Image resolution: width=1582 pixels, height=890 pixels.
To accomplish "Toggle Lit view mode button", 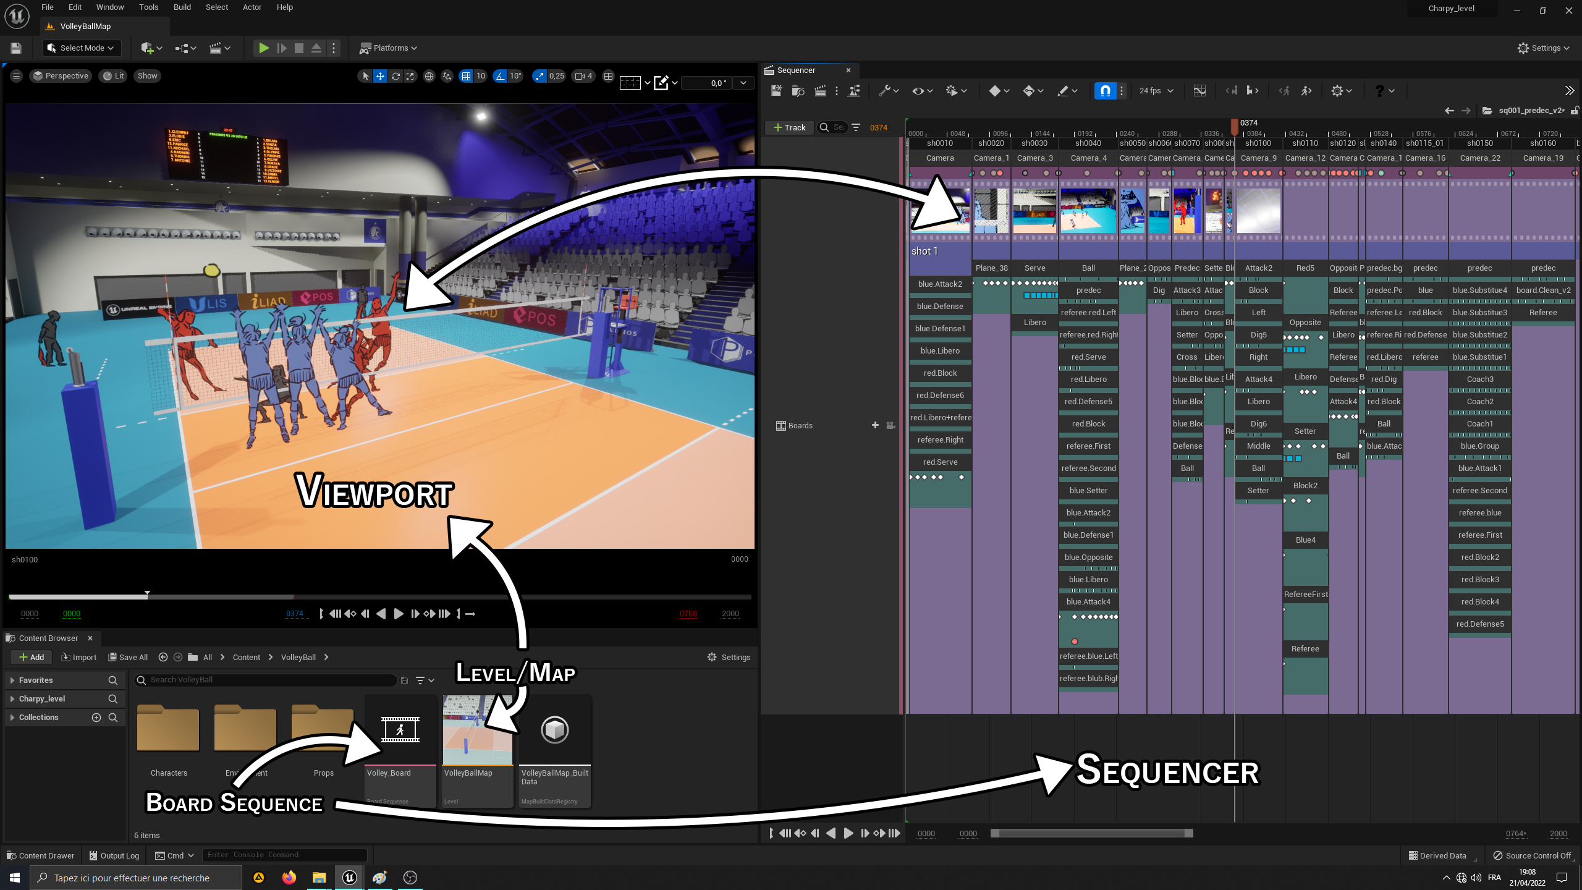I will pyautogui.click(x=113, y=76).
